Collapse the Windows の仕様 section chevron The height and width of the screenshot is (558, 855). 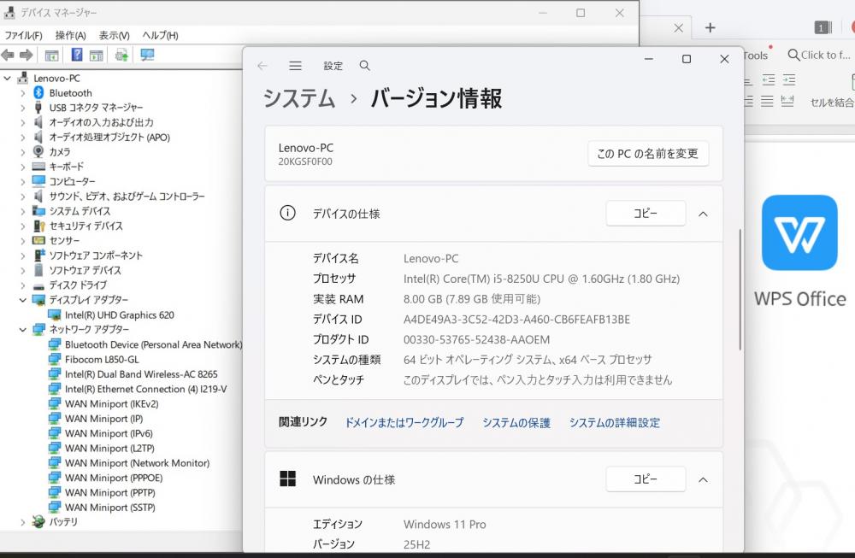(703, 479)
